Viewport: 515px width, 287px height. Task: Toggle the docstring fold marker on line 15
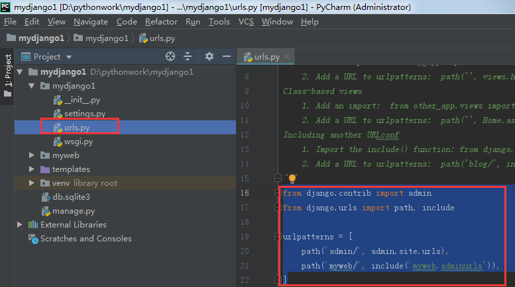278,179
